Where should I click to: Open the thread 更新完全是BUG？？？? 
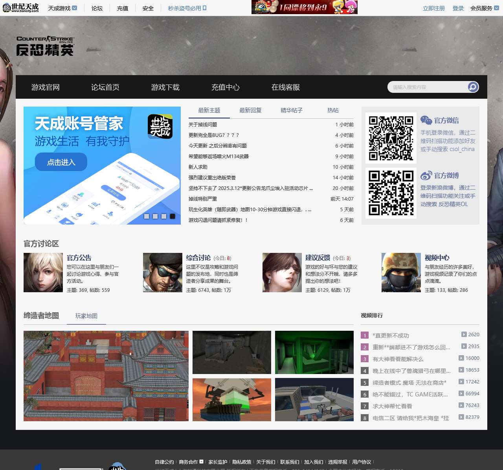[x=214, y=135]
